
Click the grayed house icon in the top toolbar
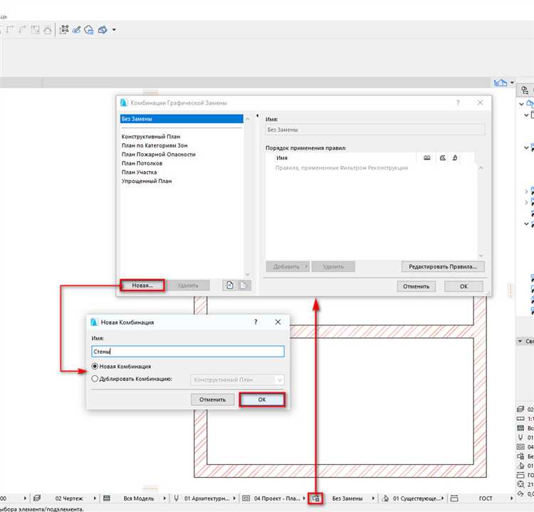(48, 30)
